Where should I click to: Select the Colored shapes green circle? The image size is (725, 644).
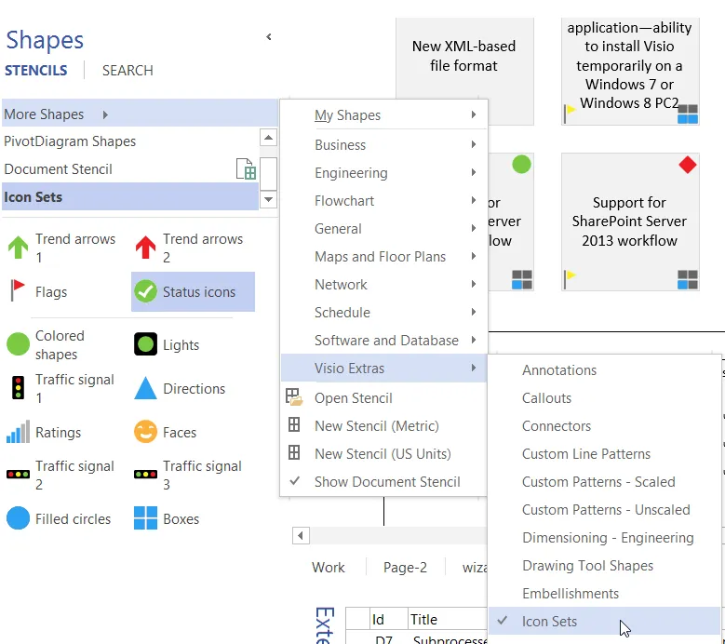coord(18,344)
